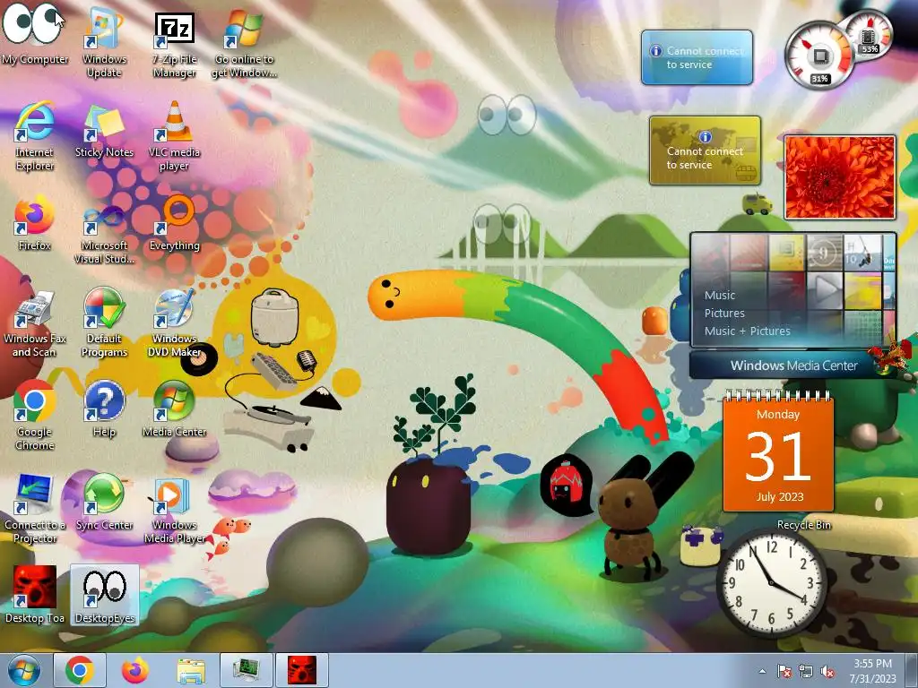Select Music in Media Center gadget

click(720, 296)
